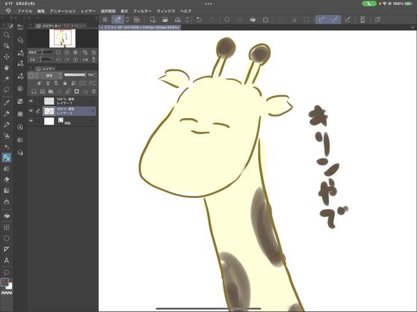
Task: Toggle Lock layer padlock icon
Action: point(65,83)
